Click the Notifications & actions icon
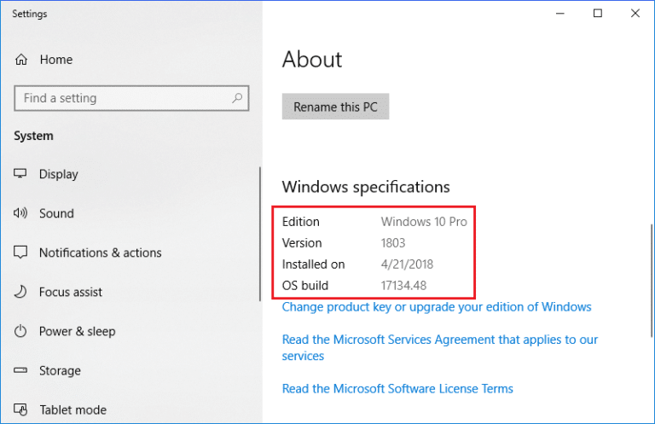The height and width of the screenshot is (424, 655). point(21,253)
